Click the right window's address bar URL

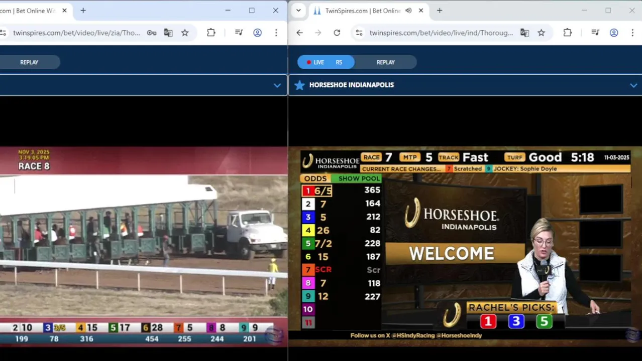441,33
